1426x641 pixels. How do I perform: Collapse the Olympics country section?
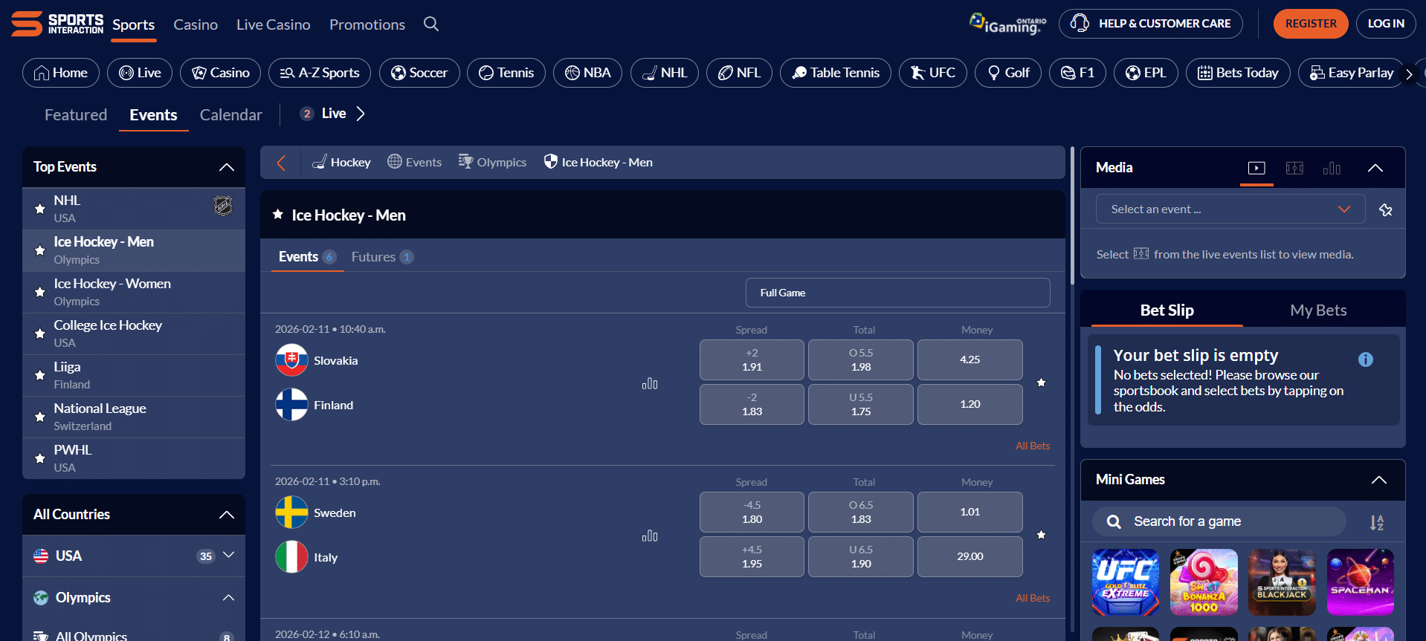coord(229,598)
